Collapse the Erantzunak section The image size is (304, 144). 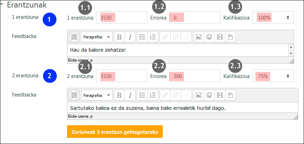coord(3,5)
